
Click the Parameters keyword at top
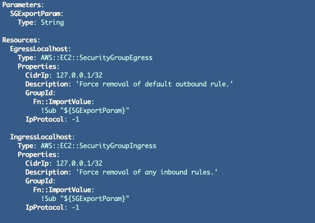21,5
